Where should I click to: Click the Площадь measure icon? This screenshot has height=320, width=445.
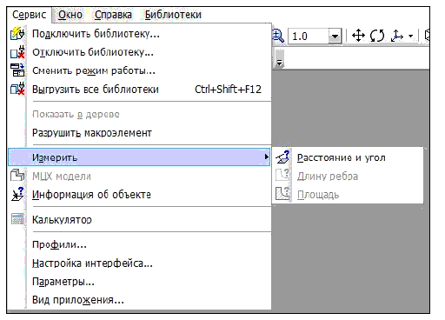point(282,194)
